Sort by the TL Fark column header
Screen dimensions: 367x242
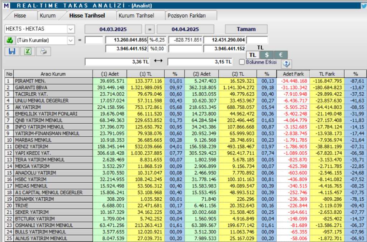tap(327, 74)
